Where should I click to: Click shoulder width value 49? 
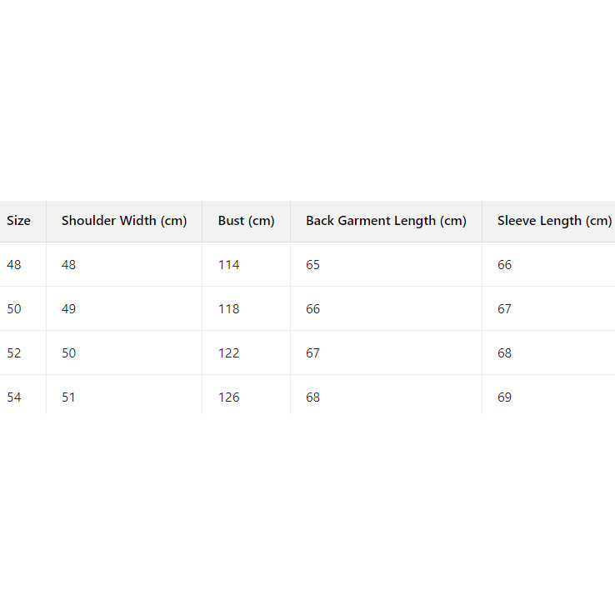coord(68,309)
